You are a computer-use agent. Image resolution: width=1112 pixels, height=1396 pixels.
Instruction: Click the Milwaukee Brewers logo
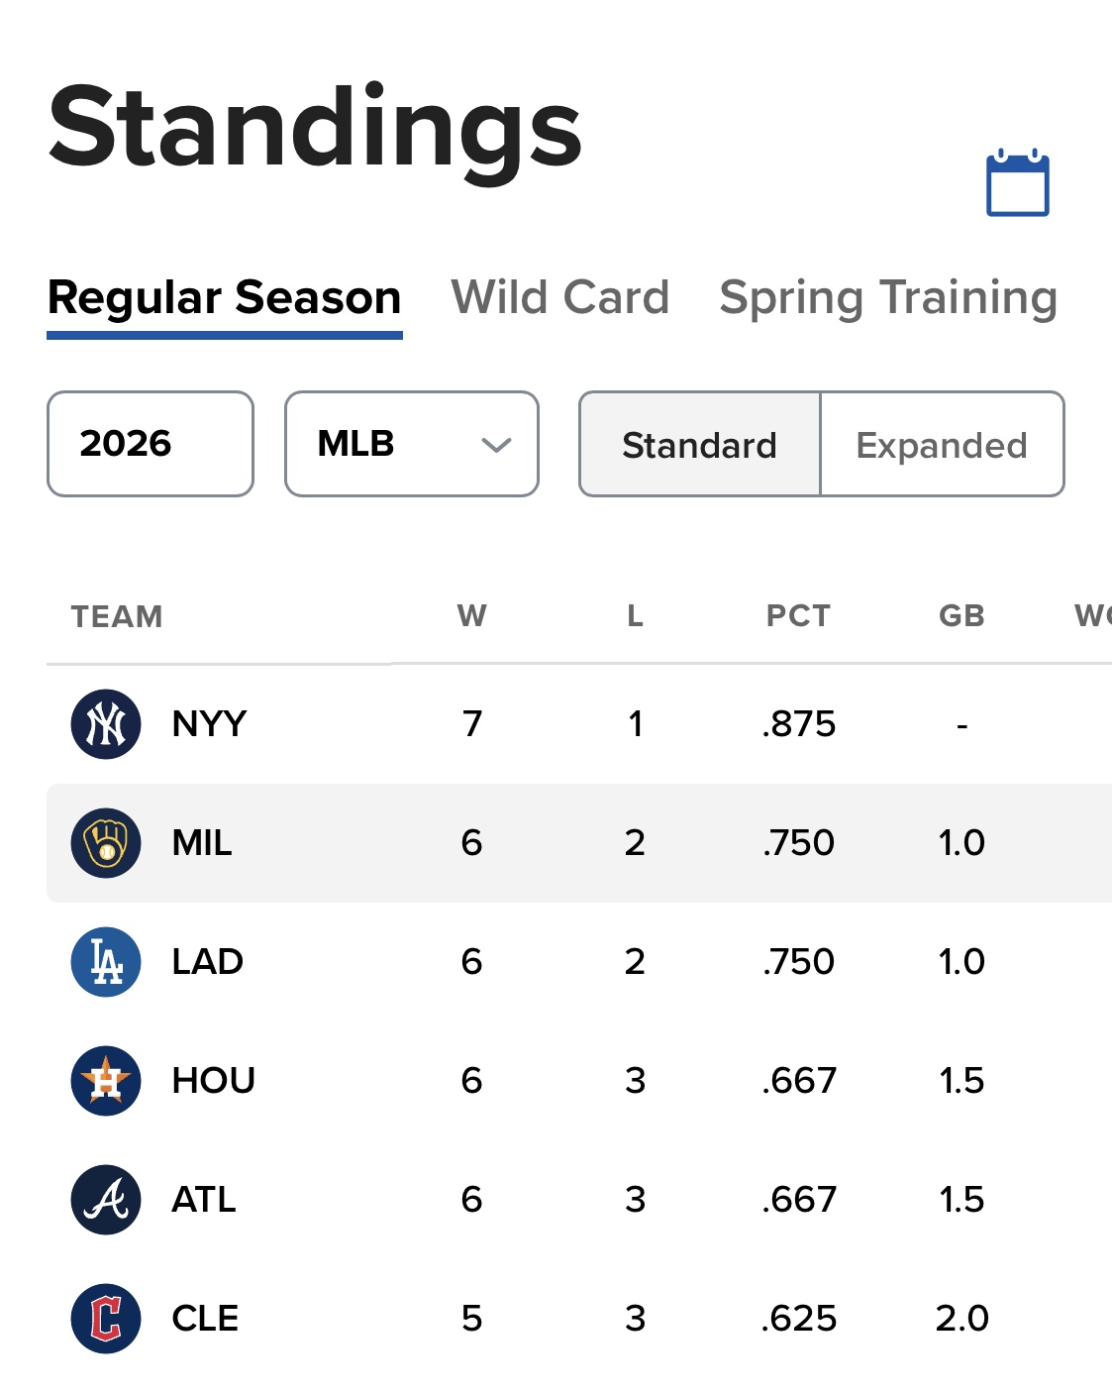point(106,843)
